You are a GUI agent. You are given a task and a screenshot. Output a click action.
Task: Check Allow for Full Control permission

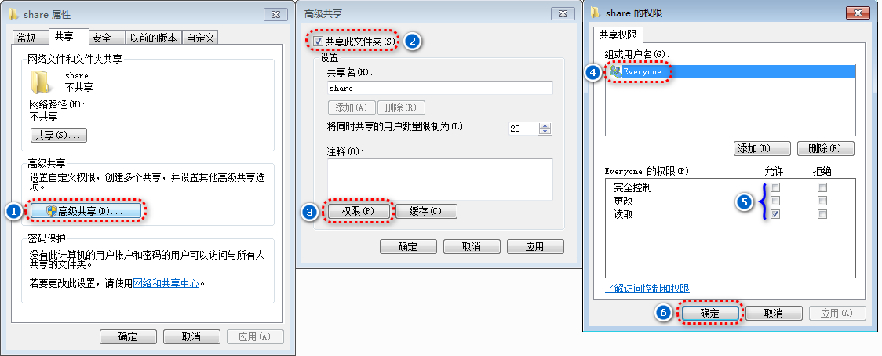[776, 187]
